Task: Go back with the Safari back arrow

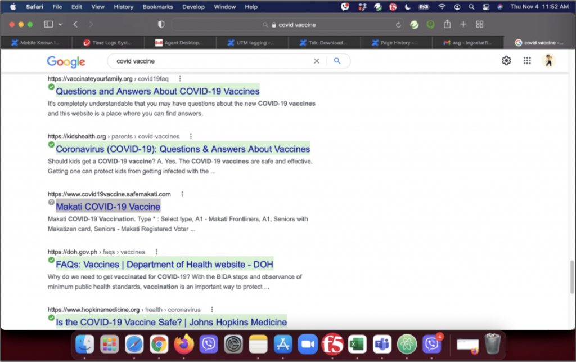Action: (x=75, y=25)
